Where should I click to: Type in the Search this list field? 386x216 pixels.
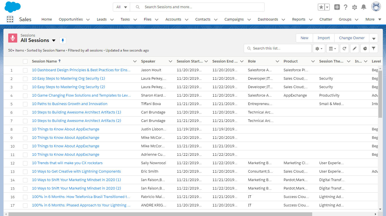coord(277,48)
